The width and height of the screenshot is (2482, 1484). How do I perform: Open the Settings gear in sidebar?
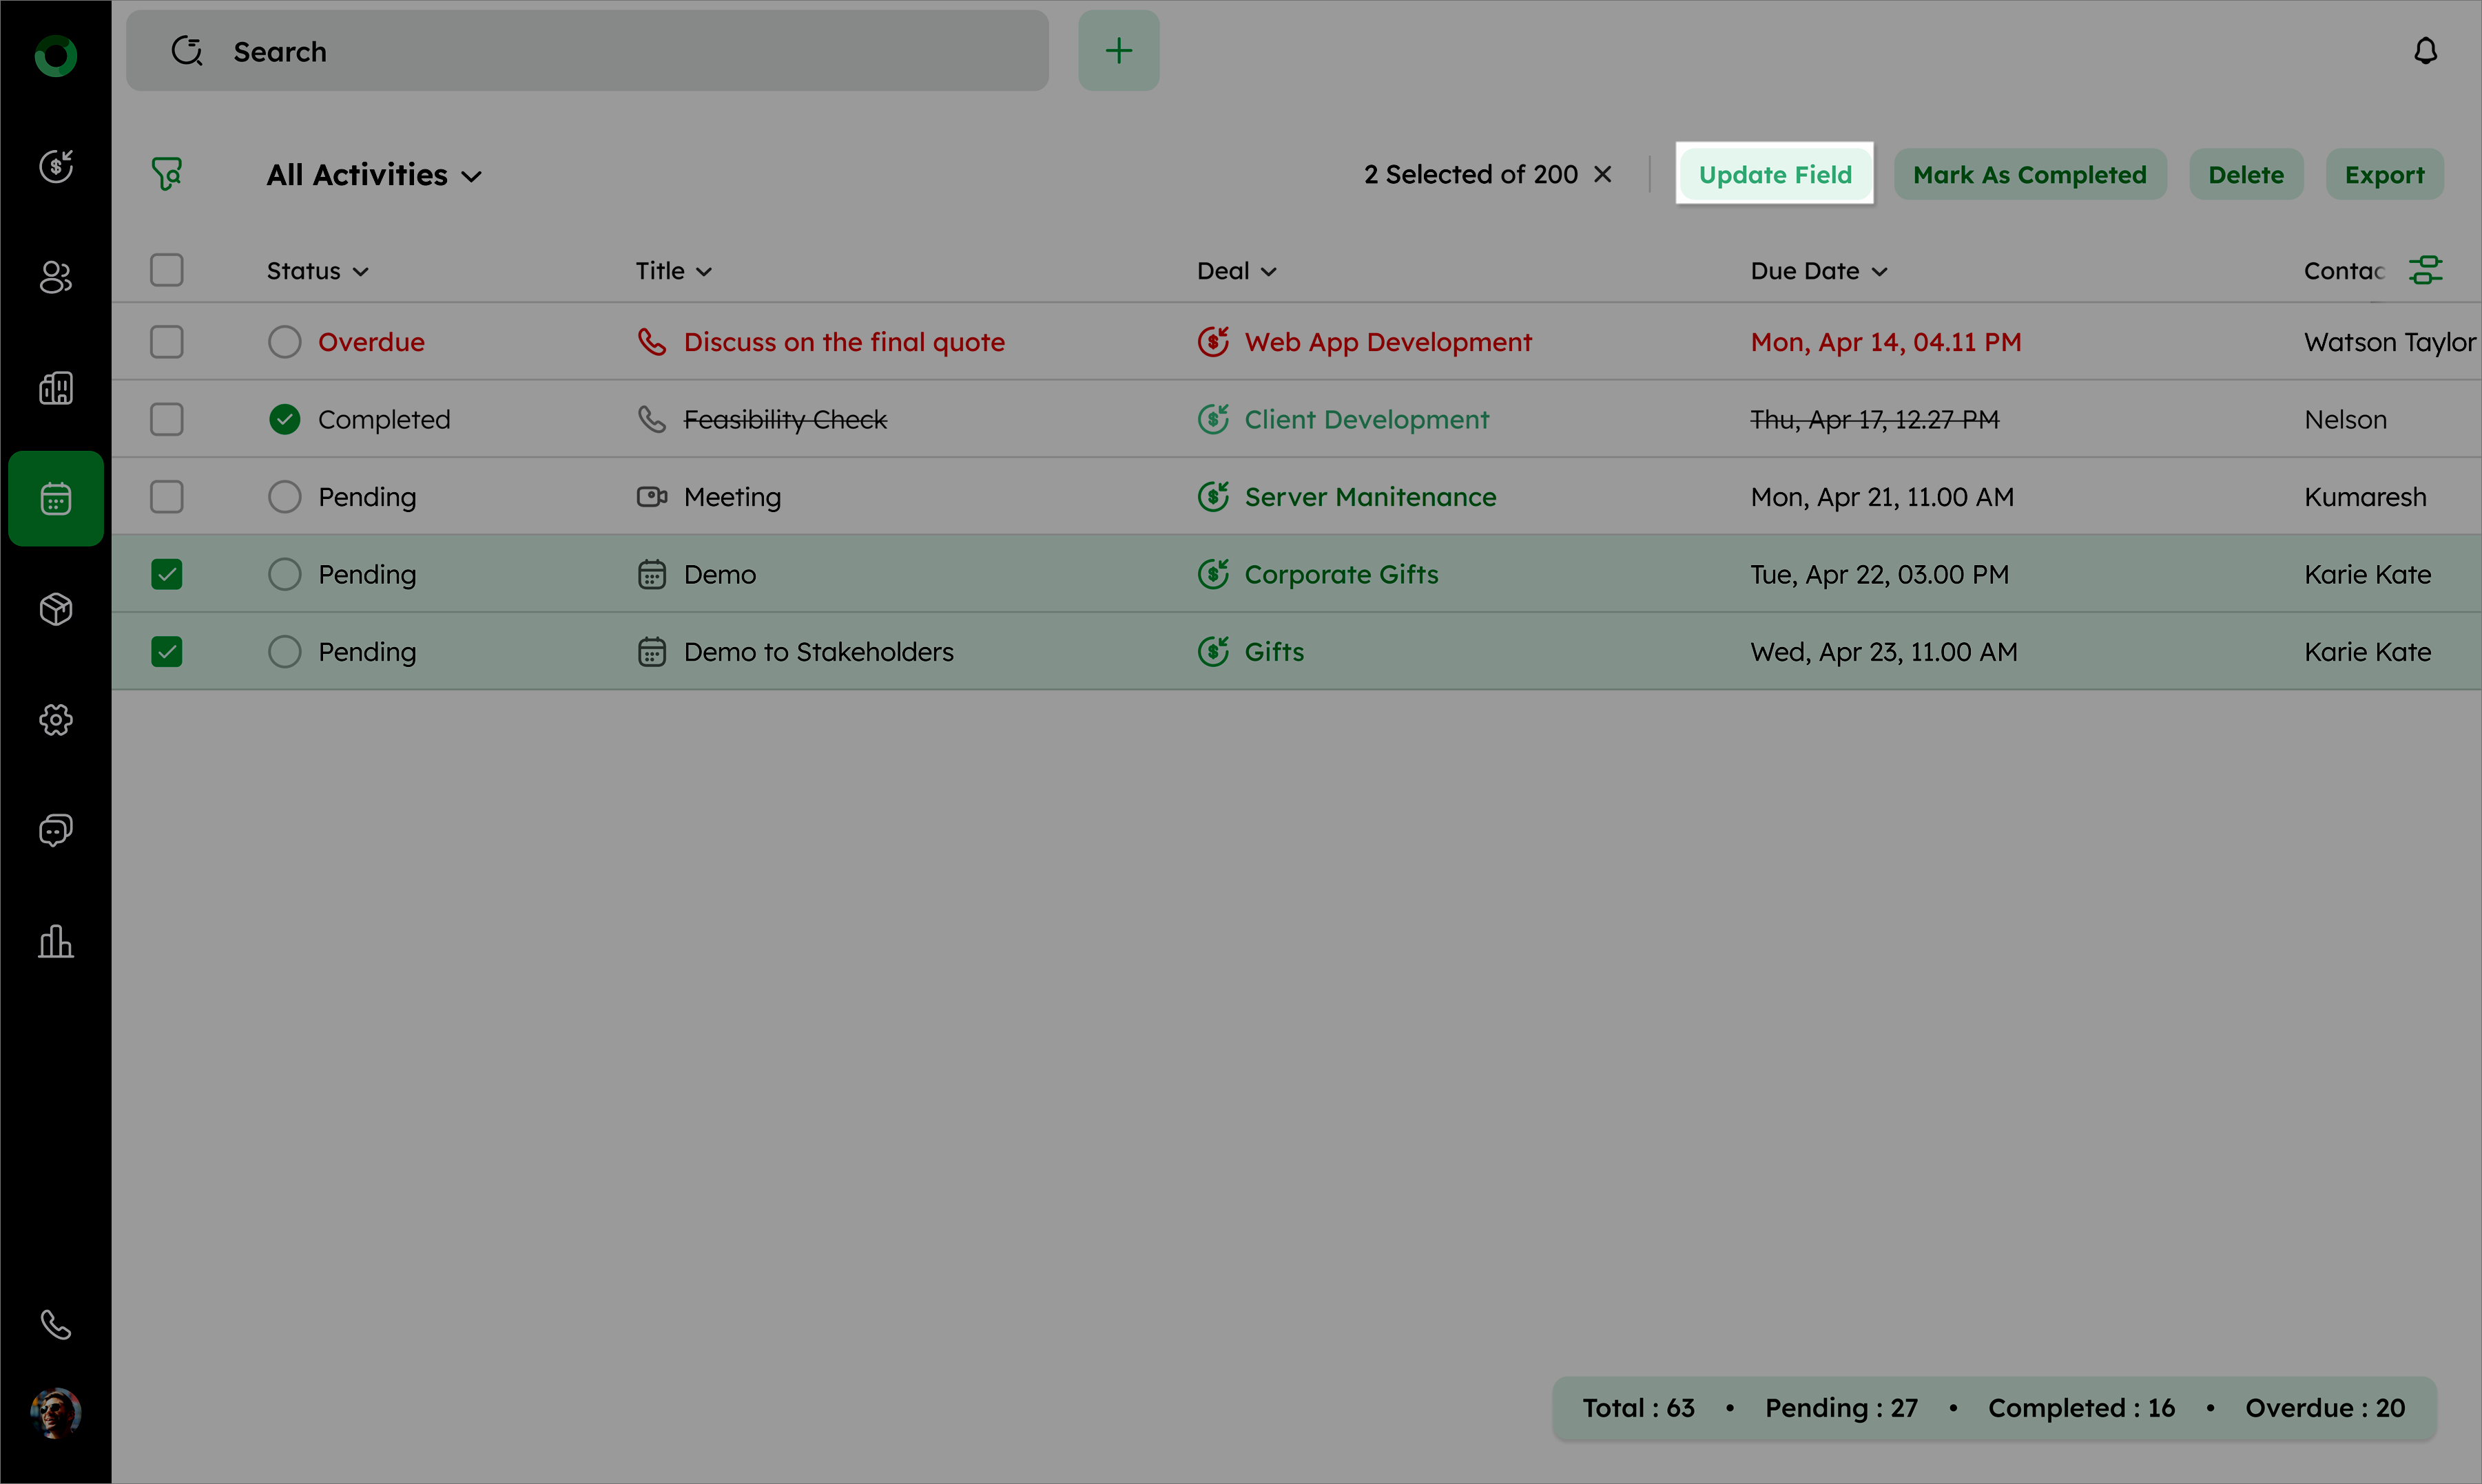point(56,720)
